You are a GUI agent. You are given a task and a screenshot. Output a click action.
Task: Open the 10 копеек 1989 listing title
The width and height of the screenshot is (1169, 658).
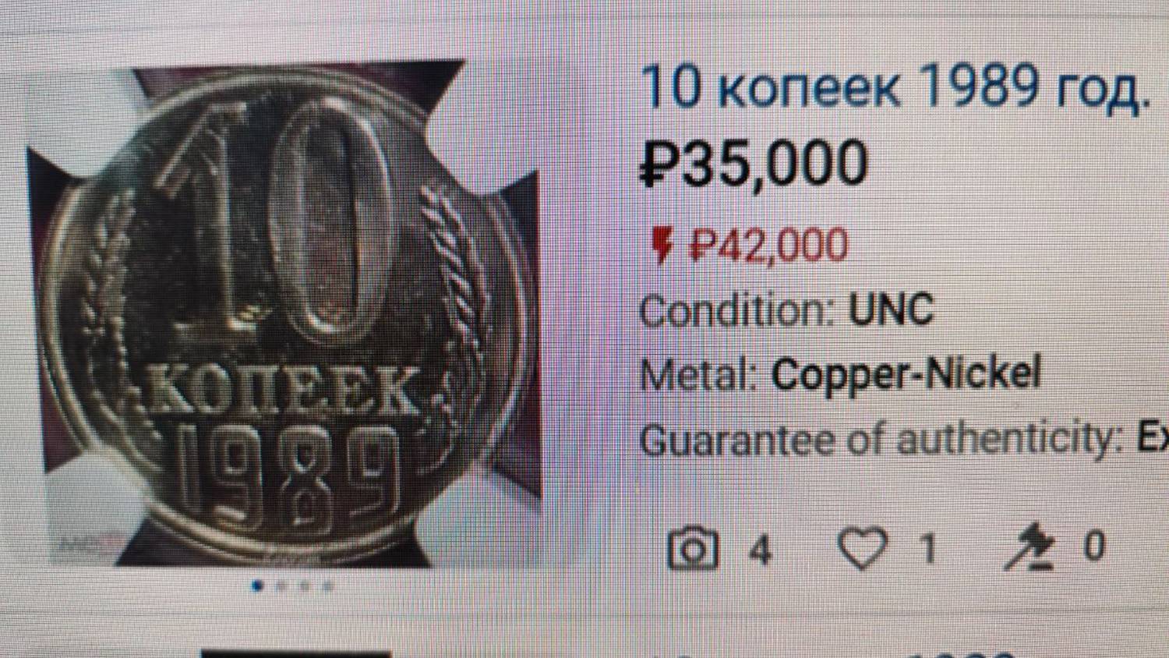pyautogui.click(x=896, y=87)
